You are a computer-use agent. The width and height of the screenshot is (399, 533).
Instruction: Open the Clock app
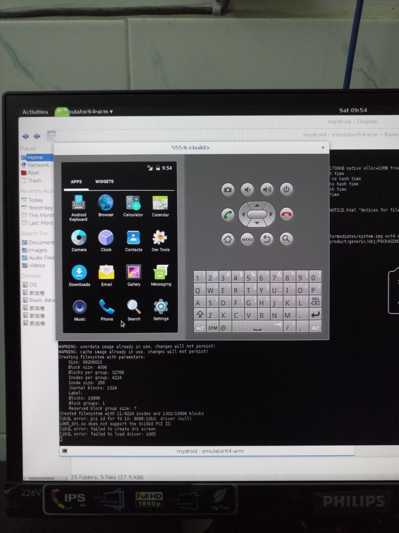pos(106,241)
